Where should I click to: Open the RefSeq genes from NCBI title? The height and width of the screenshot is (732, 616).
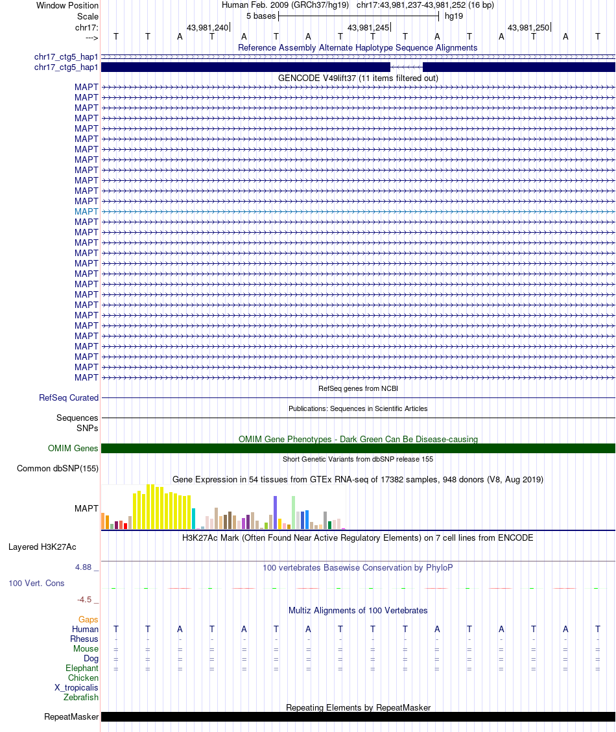(x=358, y=388)
